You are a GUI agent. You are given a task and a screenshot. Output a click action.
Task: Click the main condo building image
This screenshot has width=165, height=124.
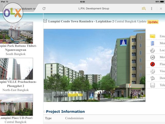click(x=94, y=65)
